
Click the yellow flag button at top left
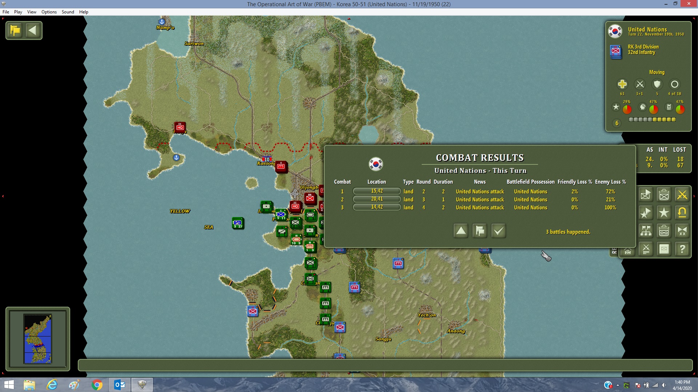(x=15, y=30)
